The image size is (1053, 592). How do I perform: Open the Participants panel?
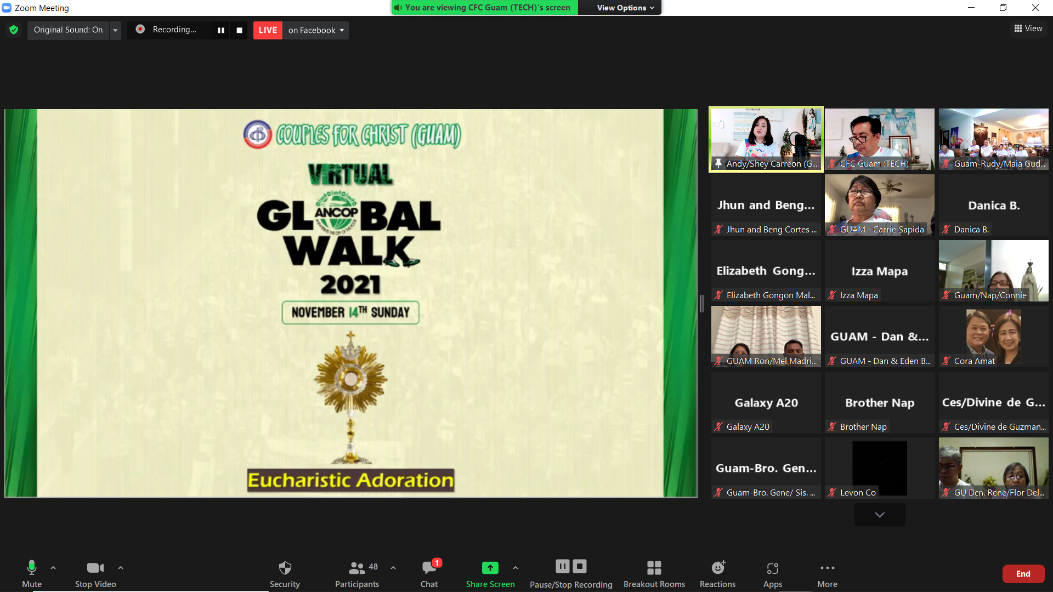(357, 574)
